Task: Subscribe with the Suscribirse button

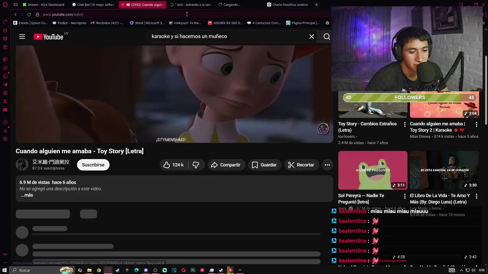Action: tap(93, 165)
